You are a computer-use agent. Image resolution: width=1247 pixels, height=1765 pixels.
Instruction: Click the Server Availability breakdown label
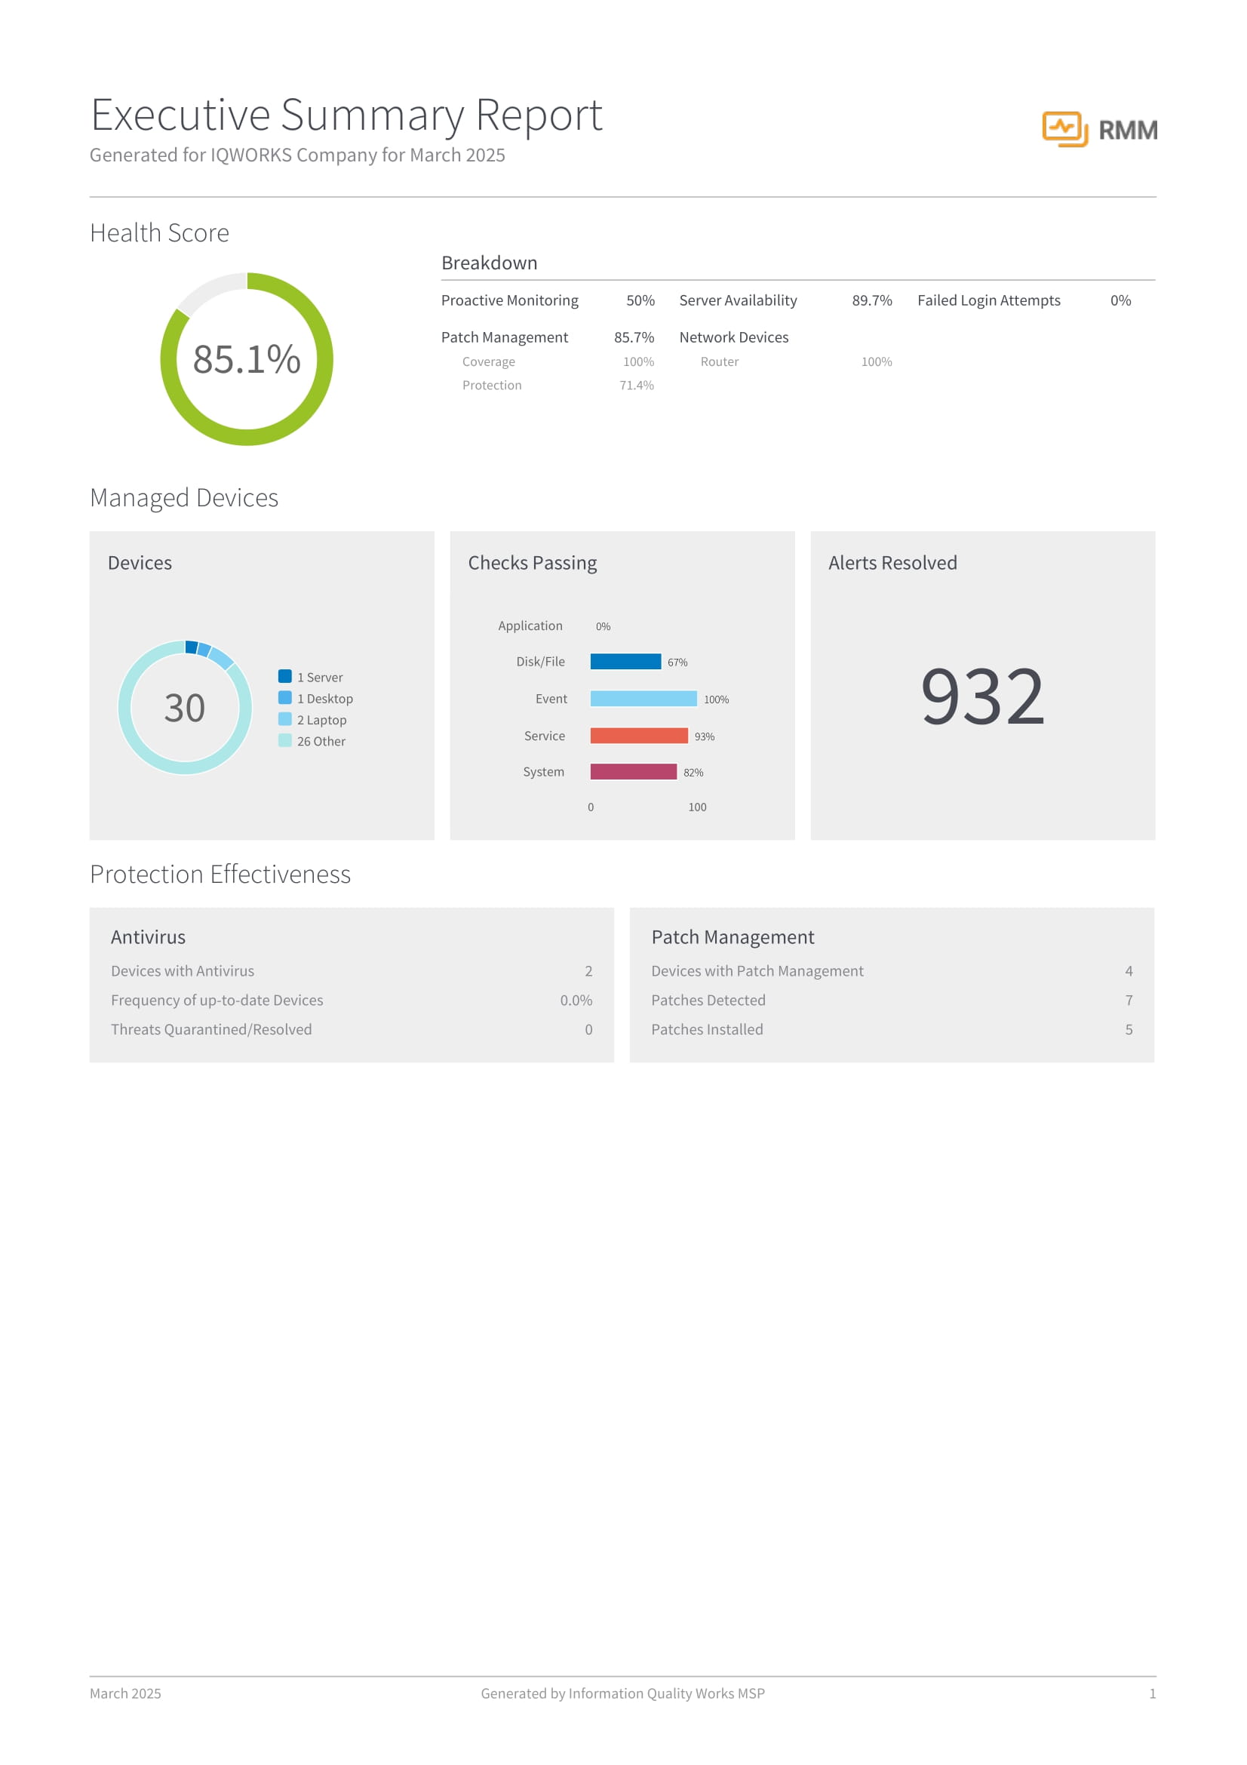738,300
